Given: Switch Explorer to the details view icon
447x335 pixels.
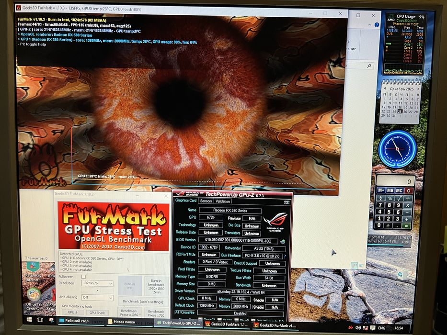Looking at the screenshot, I should pos(354,265).
